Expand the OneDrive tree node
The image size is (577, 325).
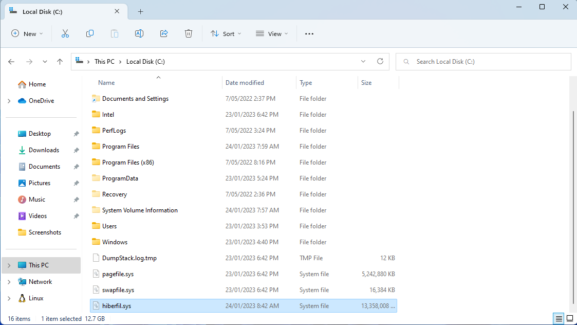[9, 101]
